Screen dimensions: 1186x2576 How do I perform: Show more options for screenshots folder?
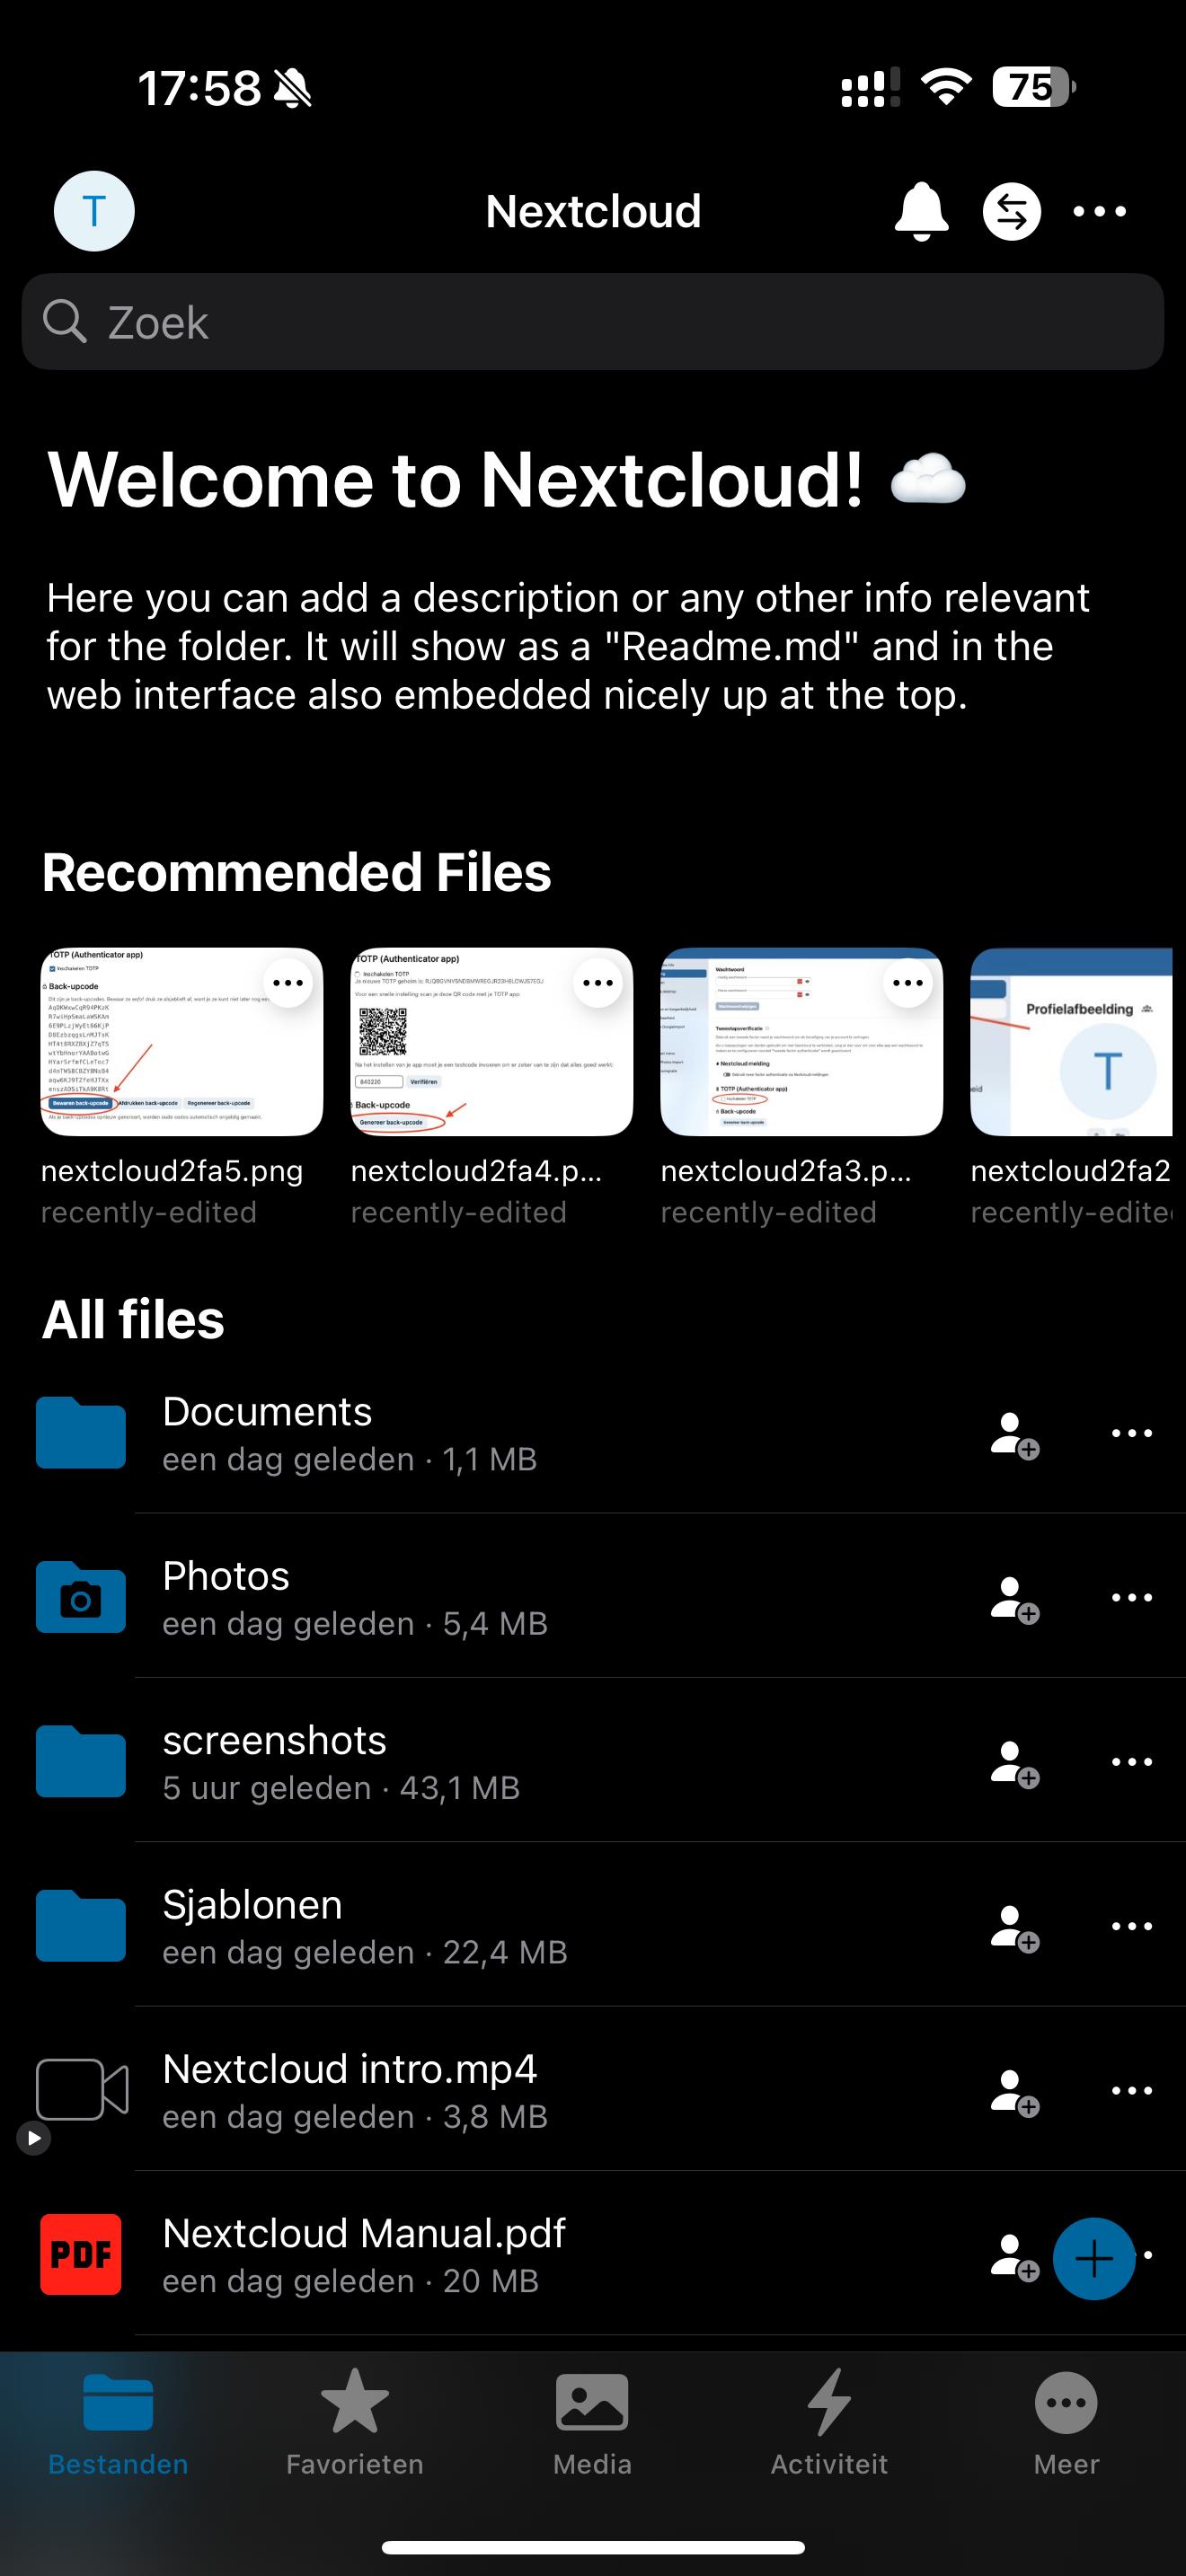(1132, 1762)
